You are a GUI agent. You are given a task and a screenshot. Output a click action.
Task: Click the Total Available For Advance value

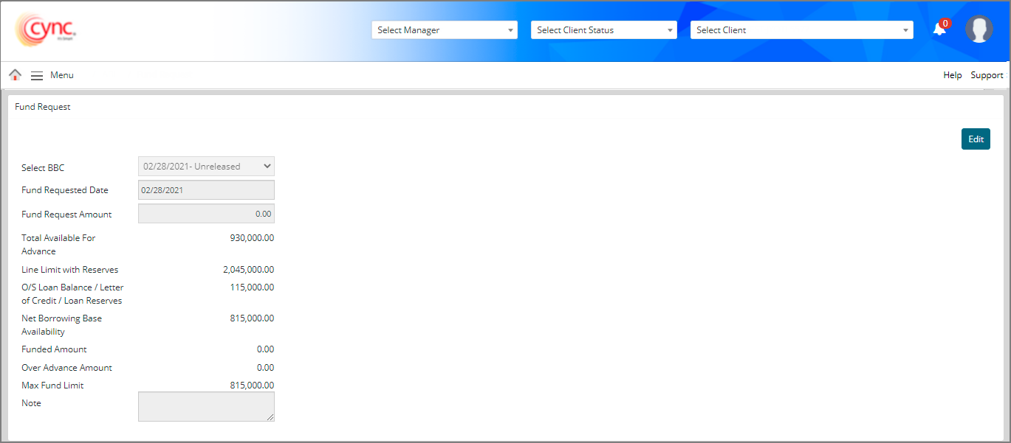click(x=252, y=238)
